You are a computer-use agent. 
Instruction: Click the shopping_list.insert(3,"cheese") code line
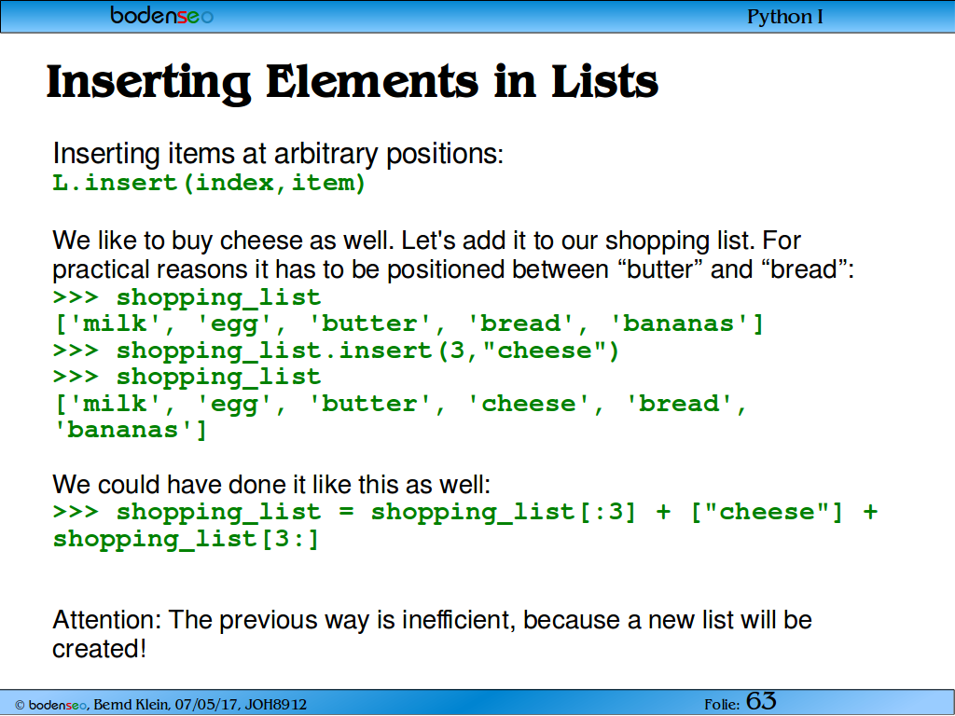point(336,351)
